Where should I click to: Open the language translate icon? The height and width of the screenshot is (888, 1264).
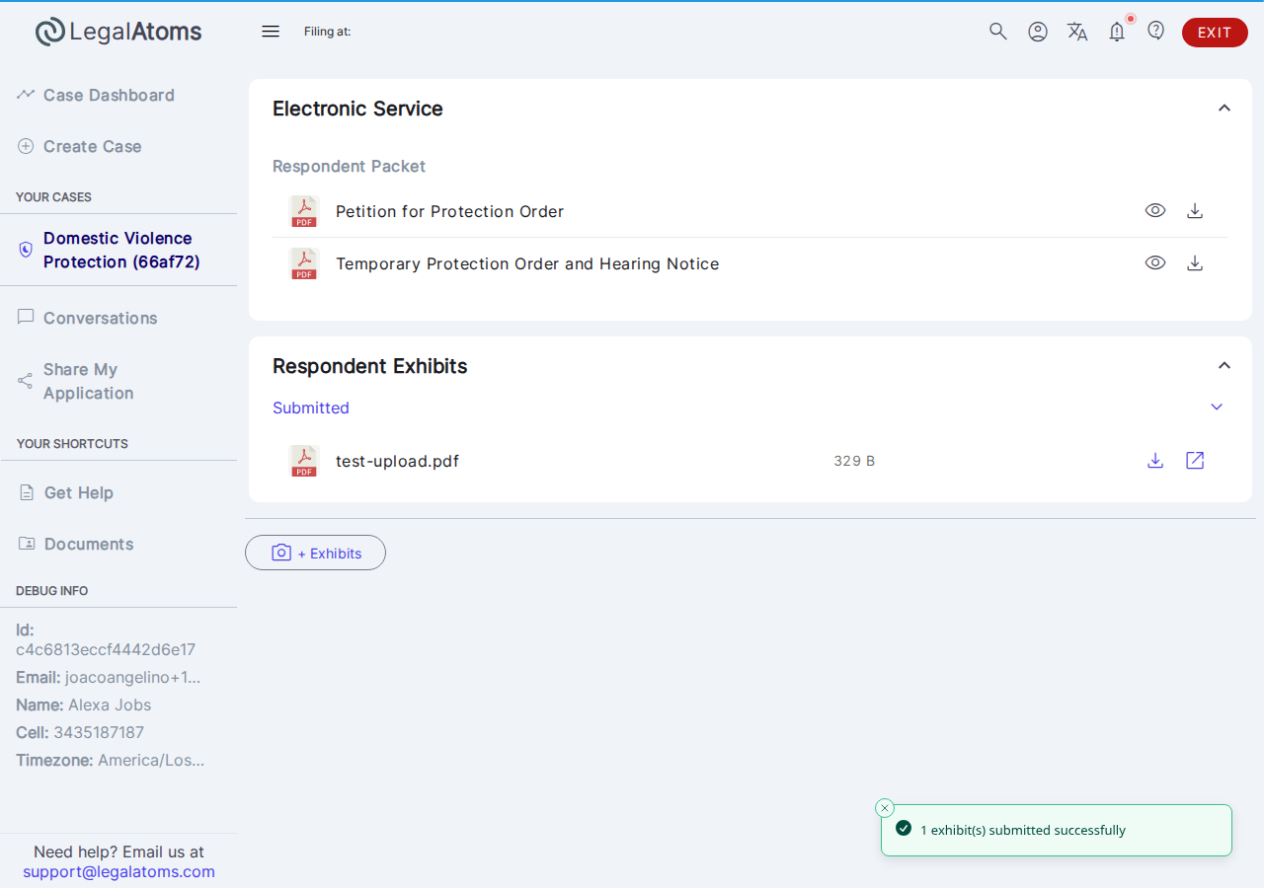(1077, 32)
